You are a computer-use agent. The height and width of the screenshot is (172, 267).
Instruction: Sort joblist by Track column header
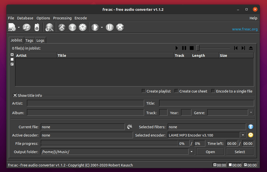pyautogui.click(x=182, y=56)
